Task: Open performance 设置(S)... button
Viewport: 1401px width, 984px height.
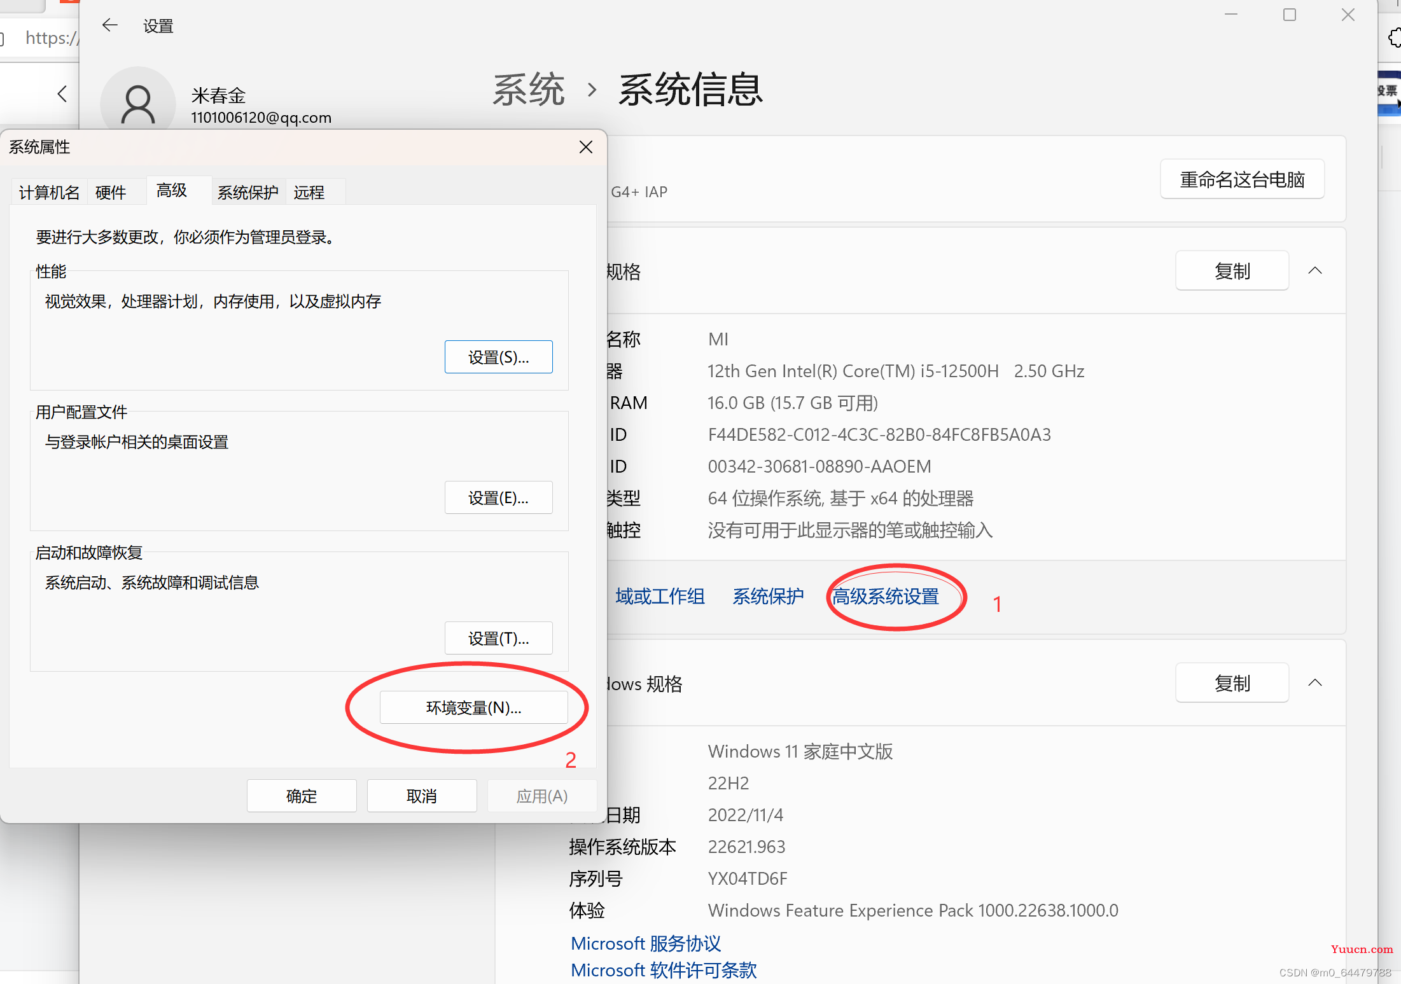Action: tap(498, 357)
